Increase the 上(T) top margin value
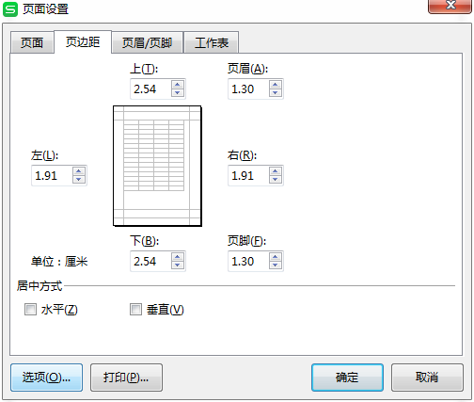The height and width of the screenshot is (402, 474). [x=178, y=85]
